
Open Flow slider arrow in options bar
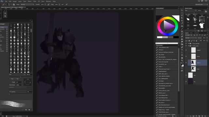tap(59, 5)
